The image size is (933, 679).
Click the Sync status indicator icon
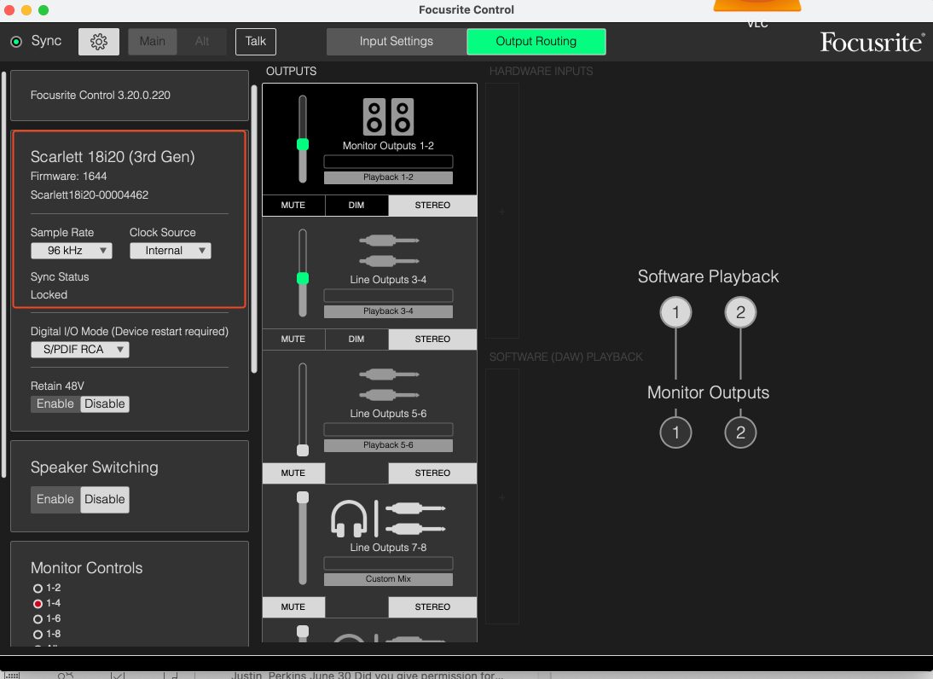pos(16,42)
